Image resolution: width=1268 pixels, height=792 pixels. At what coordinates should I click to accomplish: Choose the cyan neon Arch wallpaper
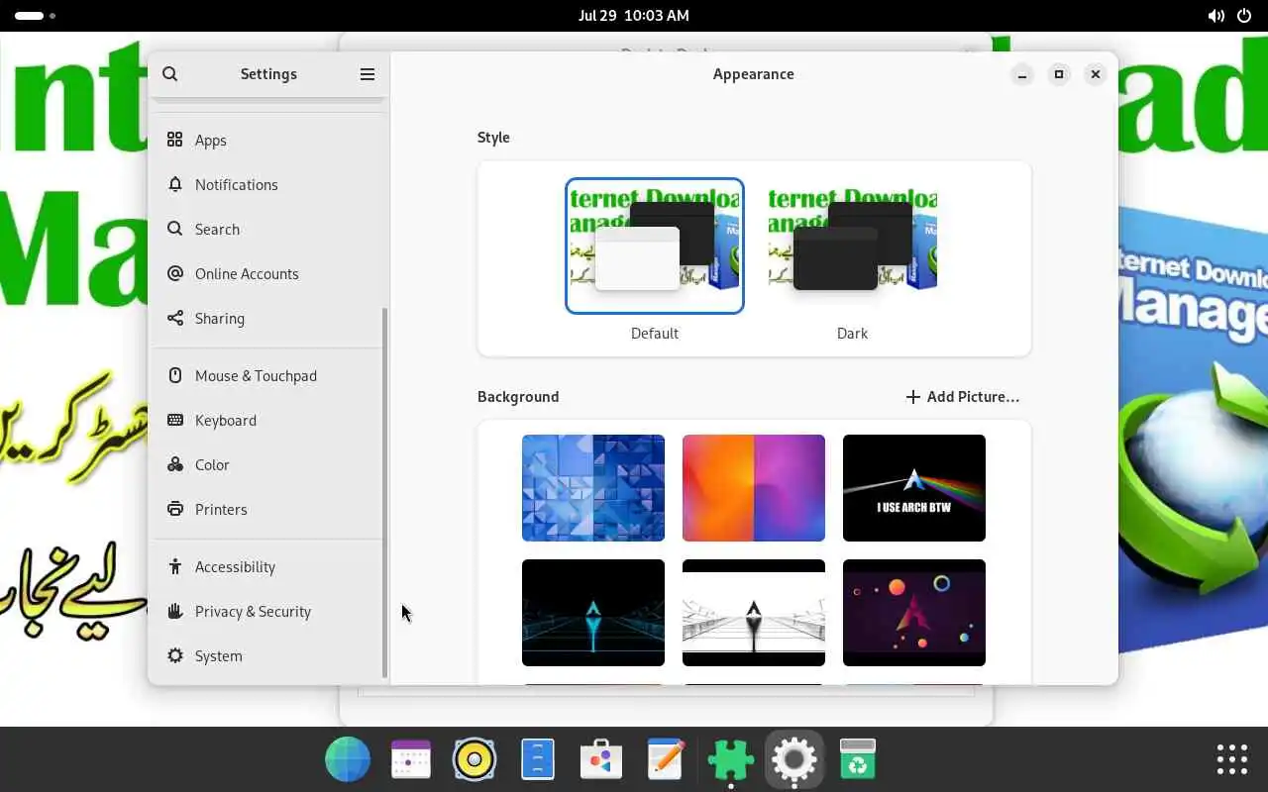tap(593, 613)
